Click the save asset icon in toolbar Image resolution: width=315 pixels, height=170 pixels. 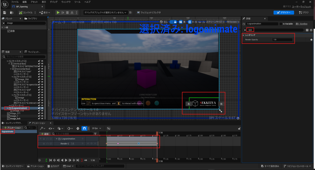pyautogui.click(x=5, y=13)
